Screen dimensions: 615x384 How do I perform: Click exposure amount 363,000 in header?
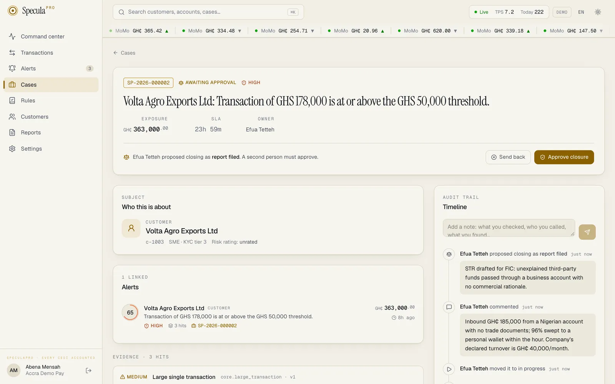point(146,129)
